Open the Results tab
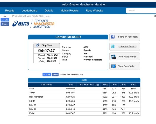The image size is (156, 124). click(10, 11)
